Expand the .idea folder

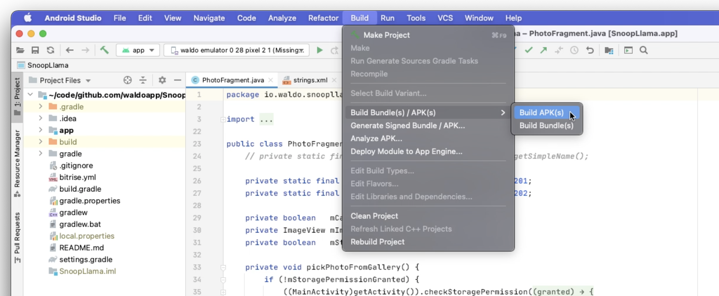[40, 118]
